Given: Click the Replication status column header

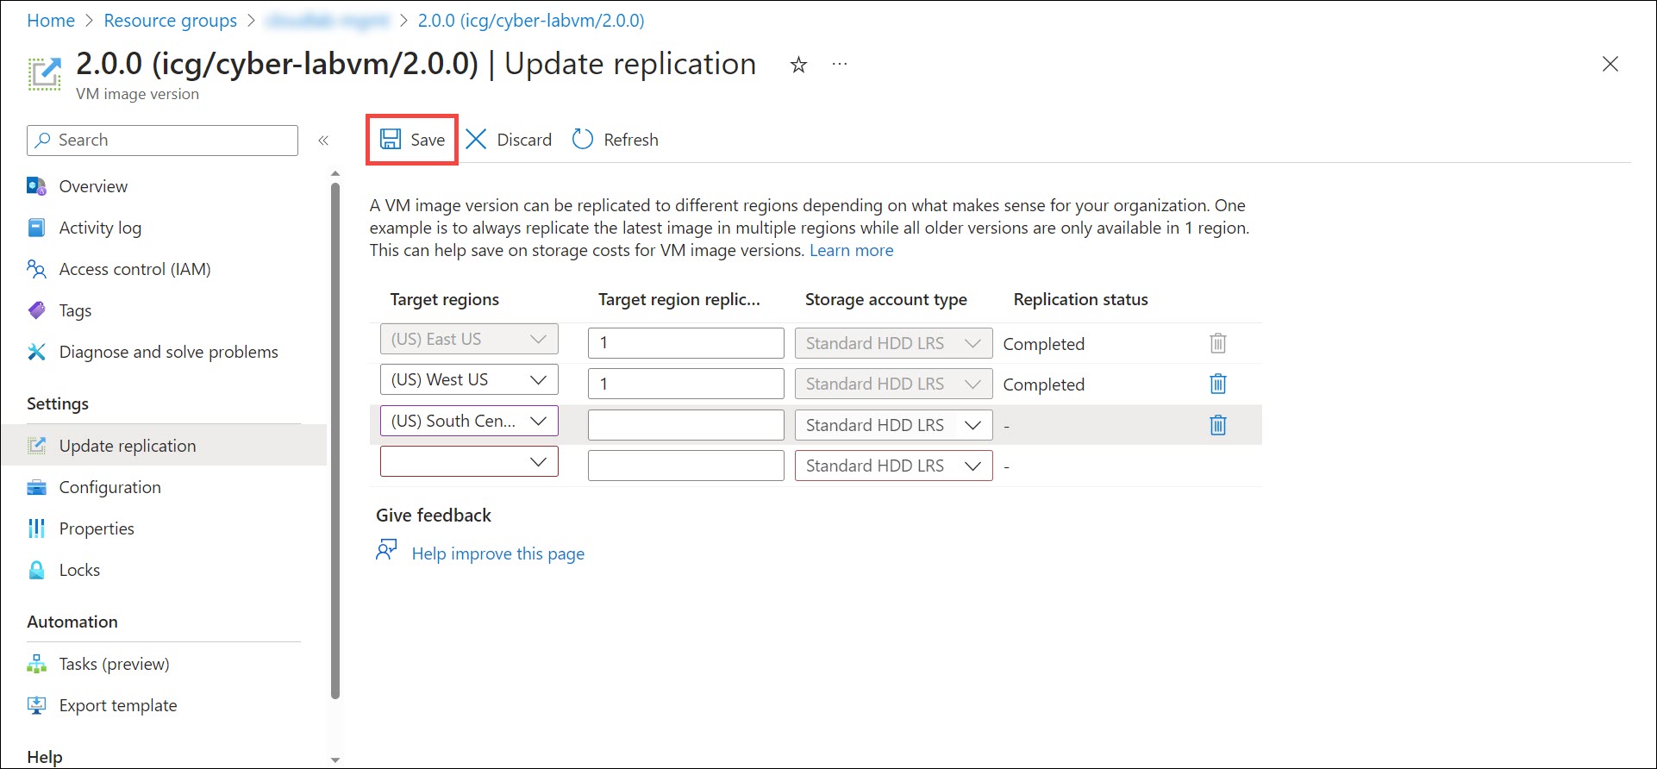Looking at the screenshot, I should coord(1080,300).
